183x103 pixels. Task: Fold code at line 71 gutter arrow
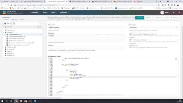click(x=52, y=64)
